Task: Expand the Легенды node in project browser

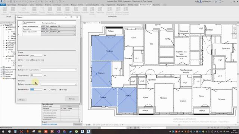Action: (1, 67)
